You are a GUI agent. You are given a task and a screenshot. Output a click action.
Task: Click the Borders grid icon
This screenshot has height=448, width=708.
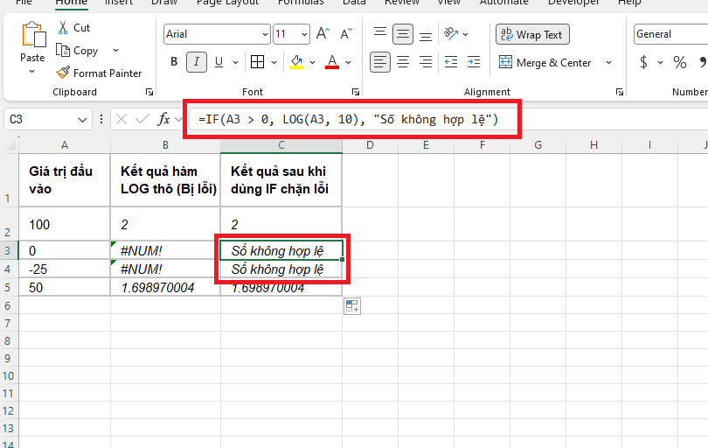257,62
